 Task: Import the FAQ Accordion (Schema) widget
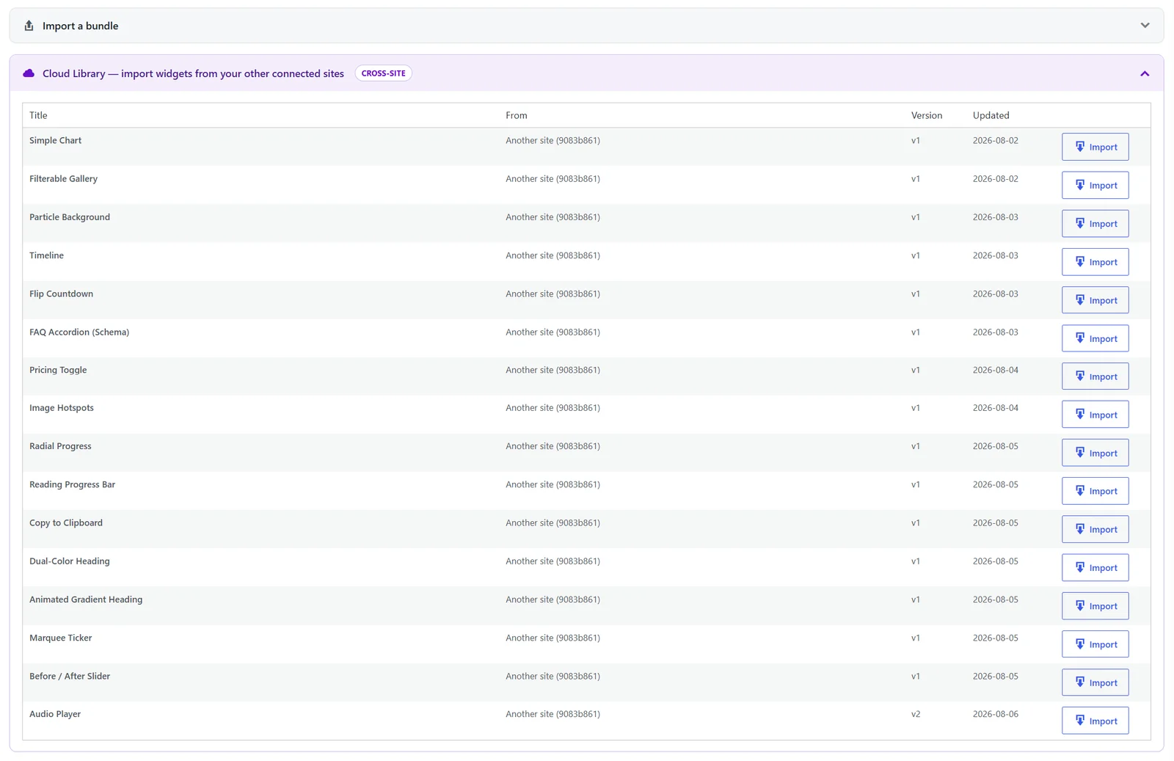[1095, 338]
